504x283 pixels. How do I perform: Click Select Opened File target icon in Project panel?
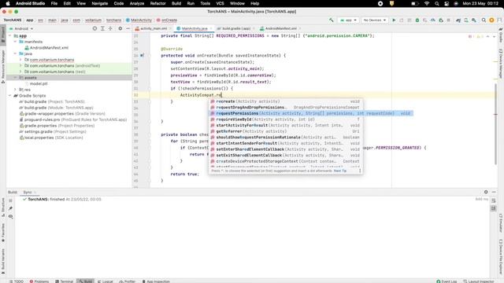coord(94,28)
